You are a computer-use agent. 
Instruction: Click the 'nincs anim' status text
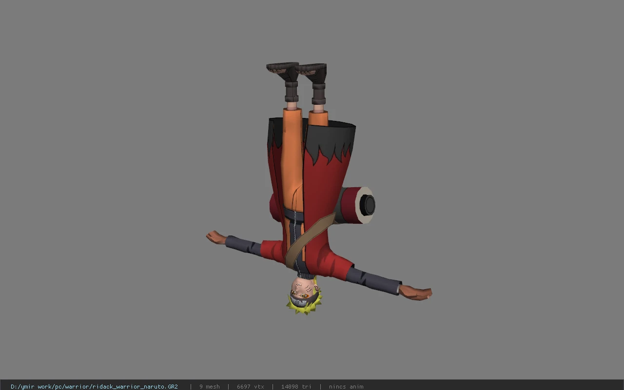click(346, 387)
